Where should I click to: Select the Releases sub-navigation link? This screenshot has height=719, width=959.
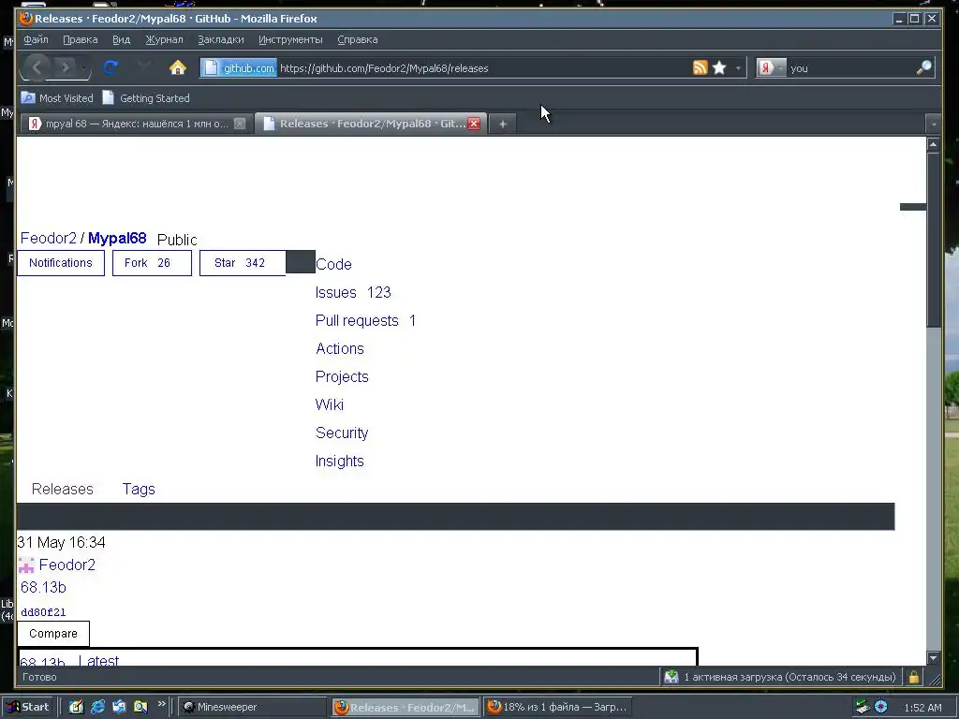coord(63,489)
